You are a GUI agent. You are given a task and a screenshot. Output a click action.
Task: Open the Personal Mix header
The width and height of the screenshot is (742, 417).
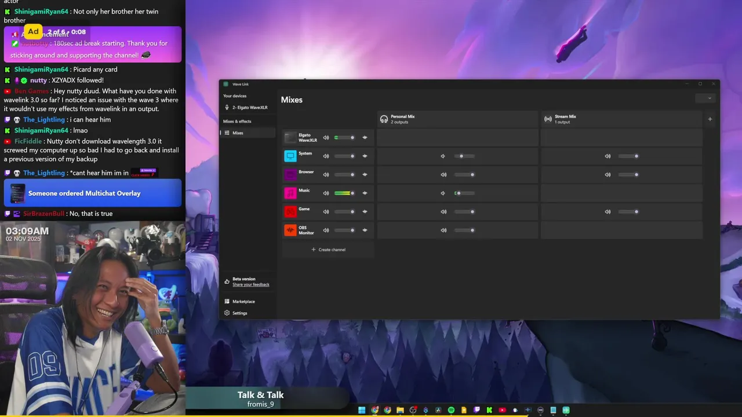(x=457, y=119)
